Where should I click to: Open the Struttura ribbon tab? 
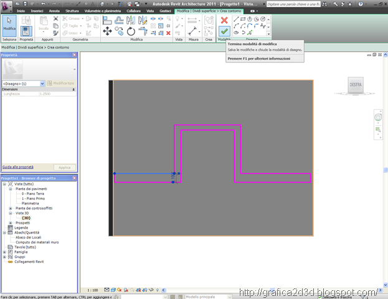72,11
